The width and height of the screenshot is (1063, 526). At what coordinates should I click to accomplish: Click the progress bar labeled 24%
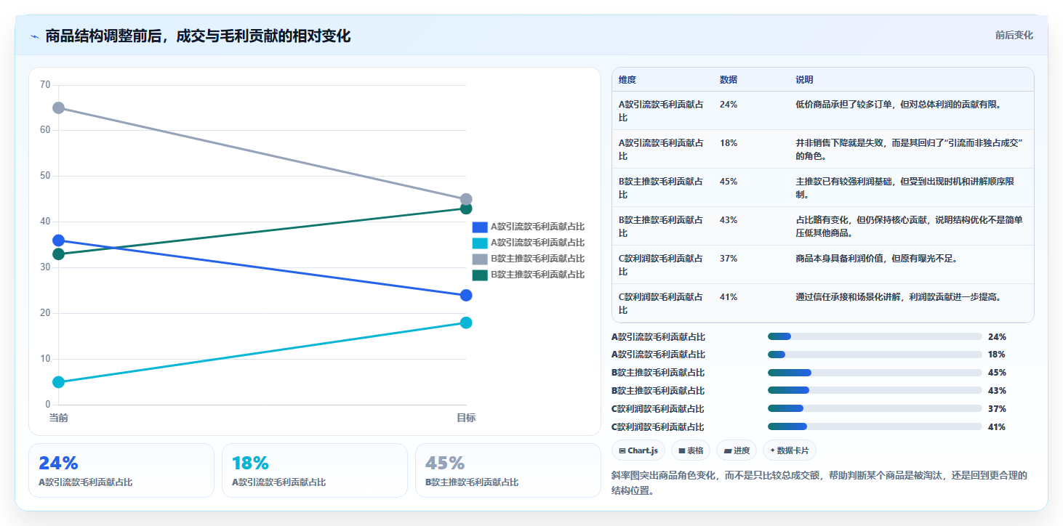coord(875,336)
